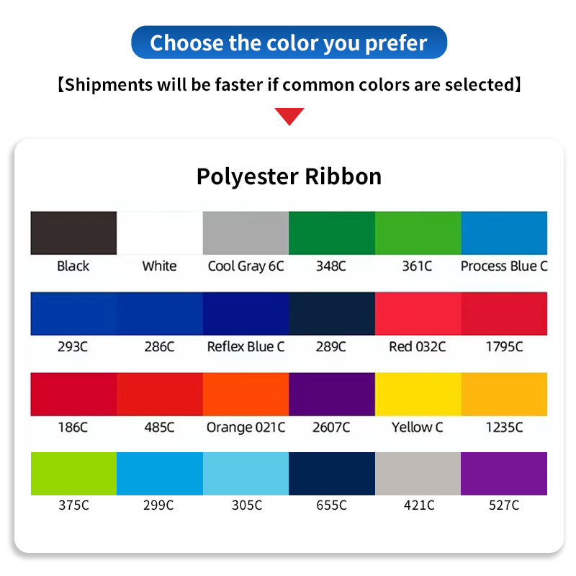The height and width of the screenshot is (576, 576).
Task: Pick the 1235C amber swatch
Action: click(505, 394)
